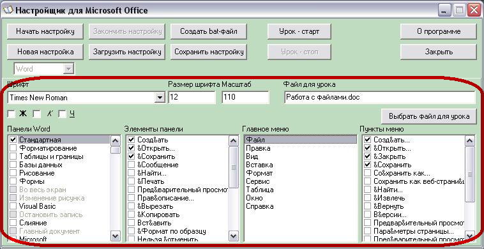Select Формат in Главное меню list
The width and height of the screenshot is (484, 249).
click(301, 173)
